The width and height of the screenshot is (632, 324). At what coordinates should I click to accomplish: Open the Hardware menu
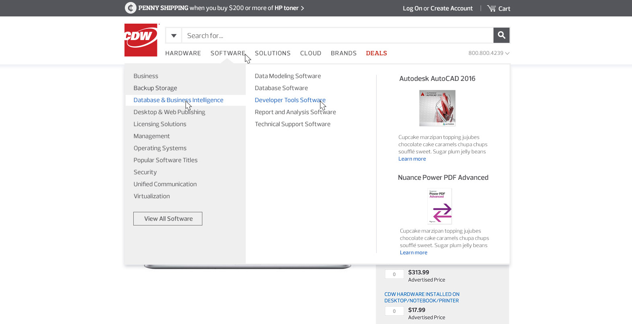click(x=183, y=53)
